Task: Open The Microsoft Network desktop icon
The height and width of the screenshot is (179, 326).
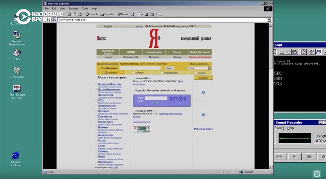Action: tap(17, 92)
